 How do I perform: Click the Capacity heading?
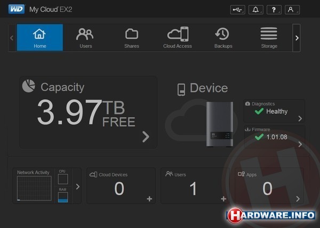[x=62, y=87]
